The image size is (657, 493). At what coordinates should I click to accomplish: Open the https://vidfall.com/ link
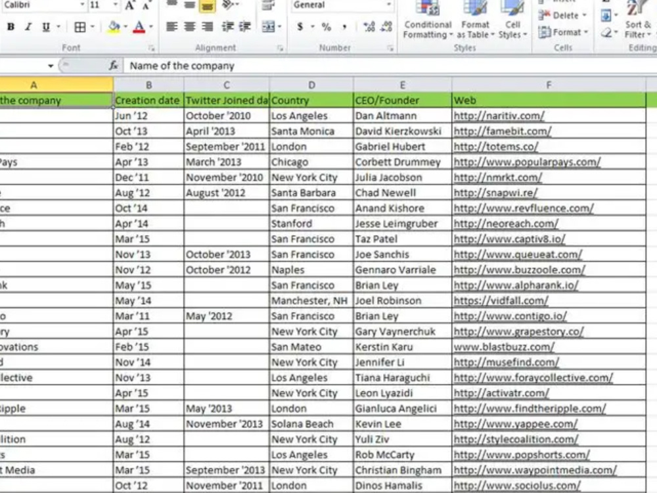pos(501,300)
